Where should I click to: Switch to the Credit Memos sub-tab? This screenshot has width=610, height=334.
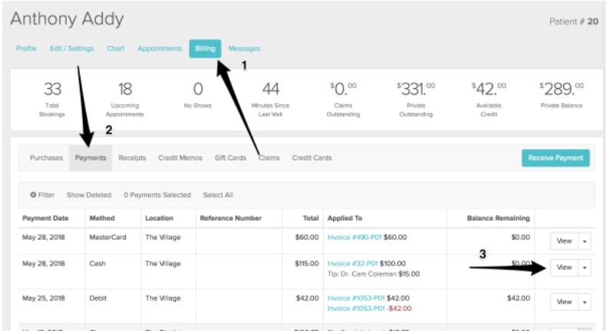coord(180,158)
